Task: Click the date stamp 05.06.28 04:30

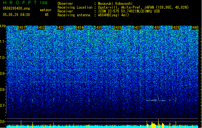Action: pyautogui.click(x=16, y=15)
